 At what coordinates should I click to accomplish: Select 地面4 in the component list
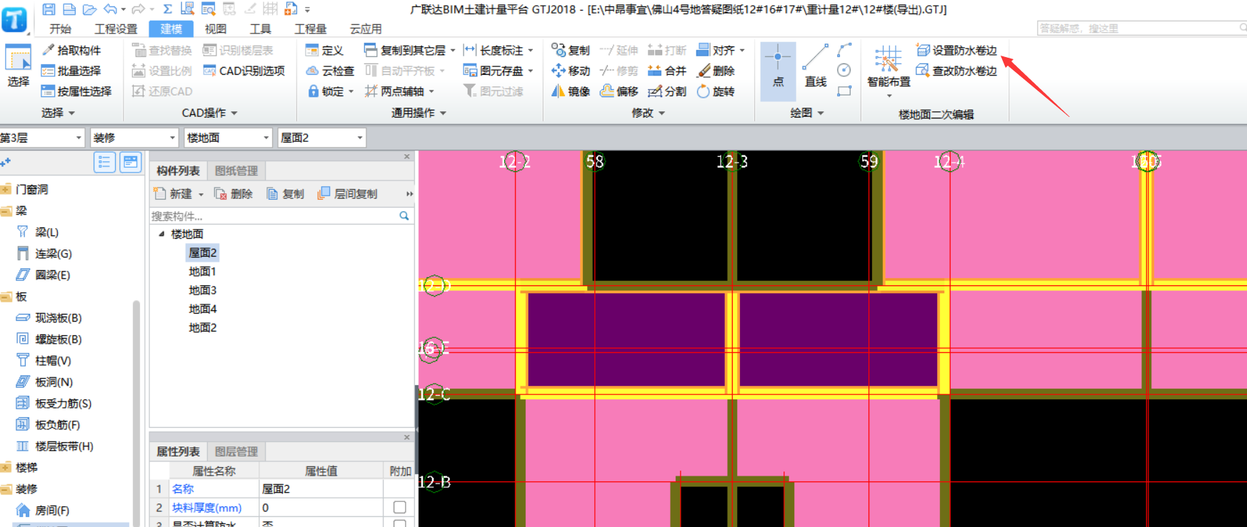202,309
